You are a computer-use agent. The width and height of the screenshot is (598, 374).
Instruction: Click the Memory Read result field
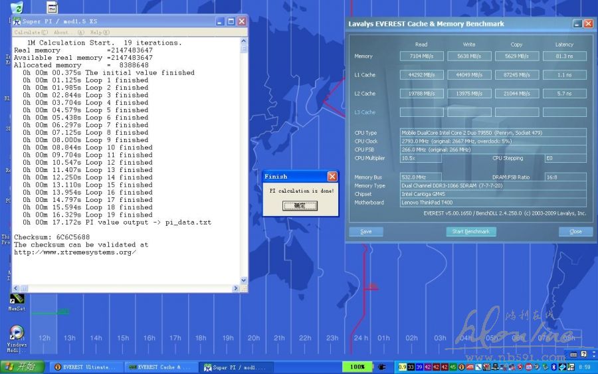click(x=421, y=56)
